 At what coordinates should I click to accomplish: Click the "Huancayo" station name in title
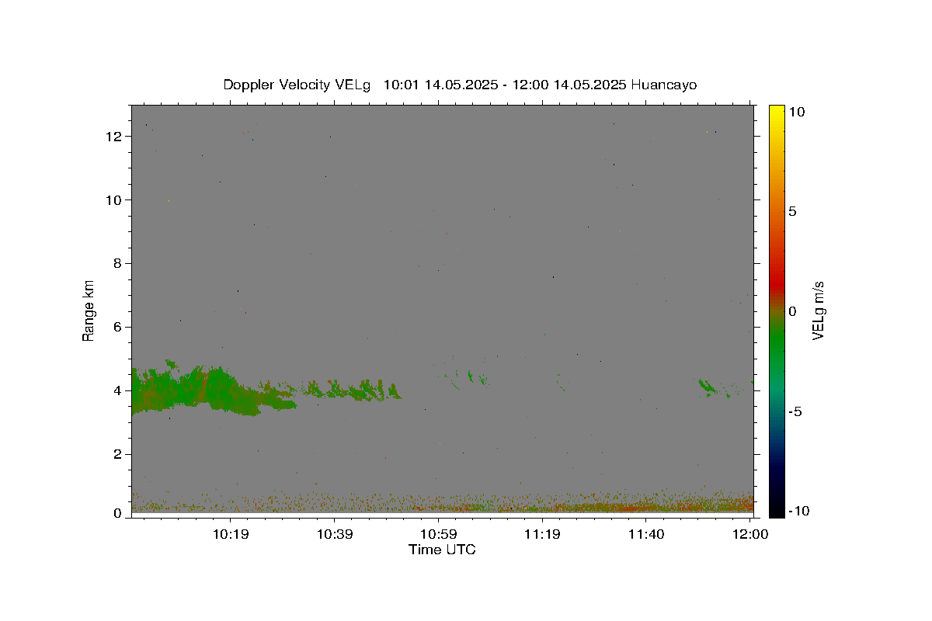[664, 85]
